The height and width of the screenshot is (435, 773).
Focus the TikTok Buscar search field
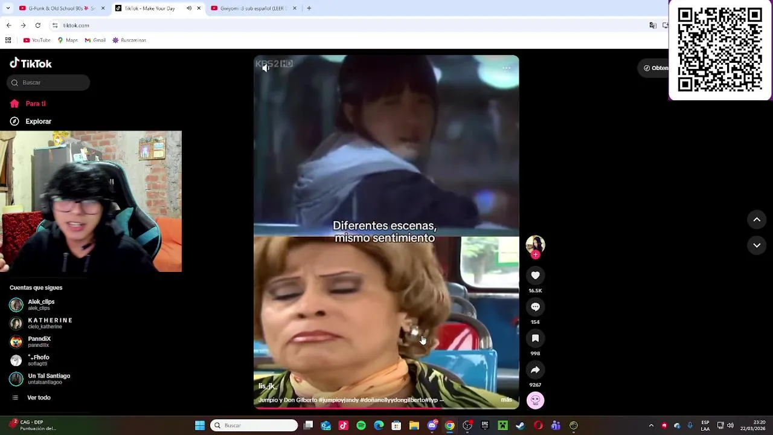coord(49,83)
